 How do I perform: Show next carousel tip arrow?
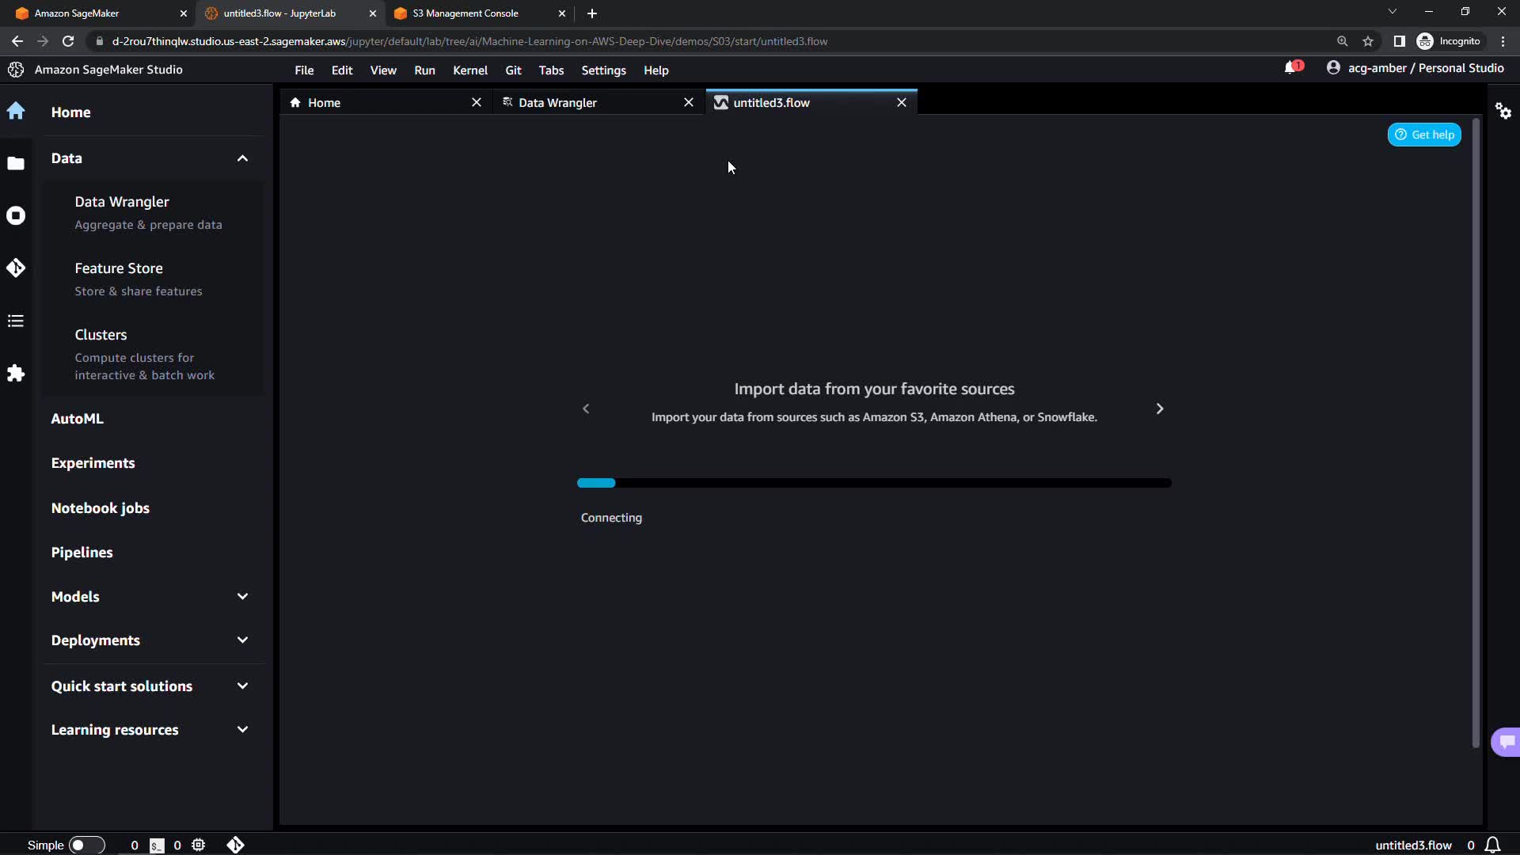(1160, 408)
